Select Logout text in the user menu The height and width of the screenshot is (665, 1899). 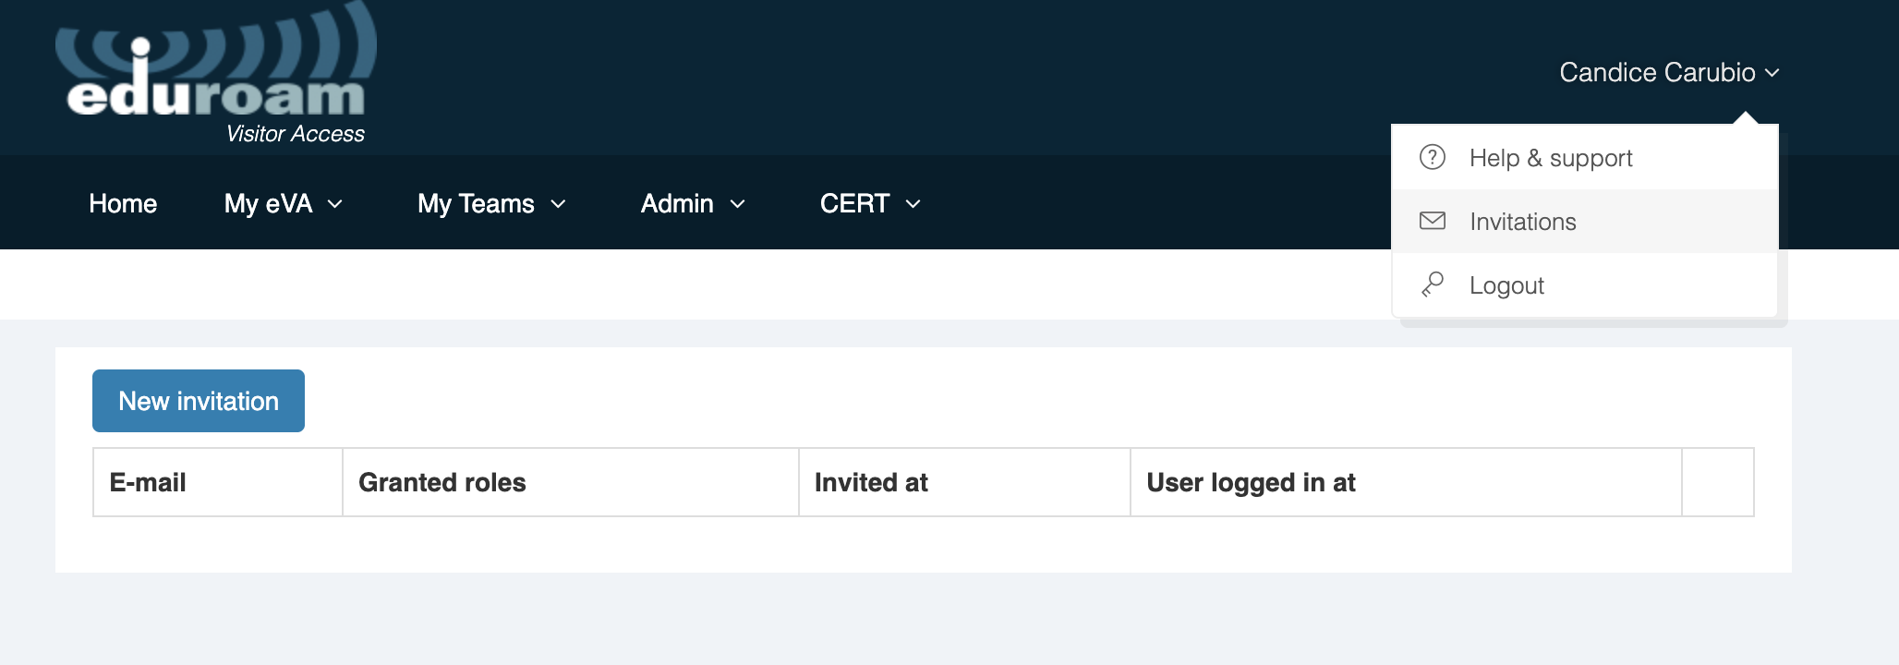[1506, 285]
